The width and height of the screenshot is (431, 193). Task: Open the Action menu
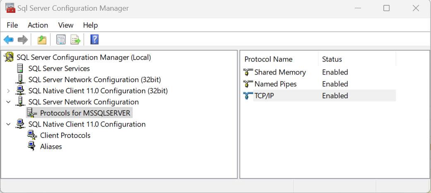pos(38,25)
